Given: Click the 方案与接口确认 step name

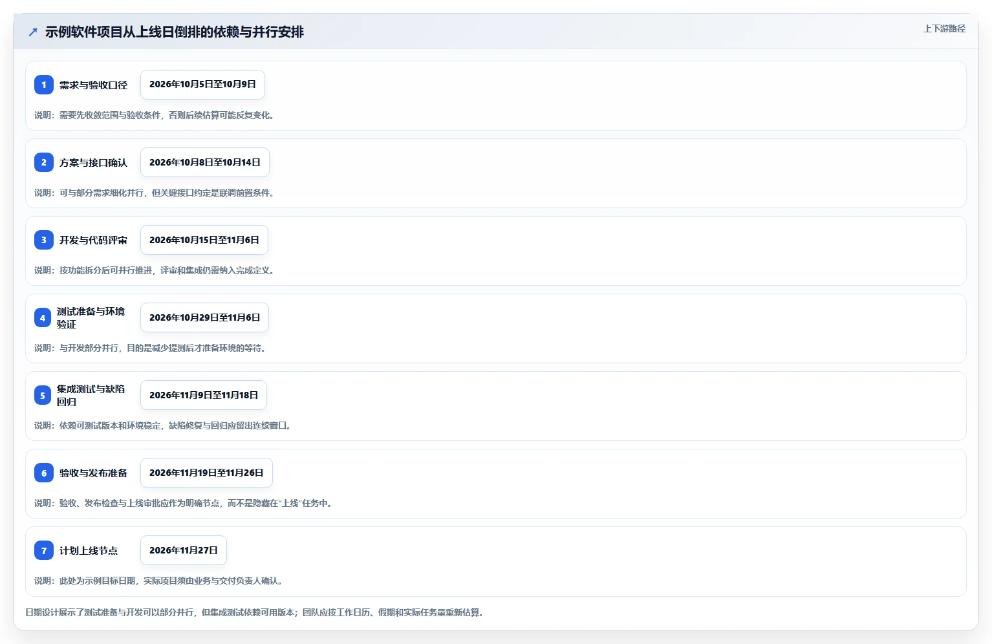Looking at the screenshot, I should (x=93, y=162).
